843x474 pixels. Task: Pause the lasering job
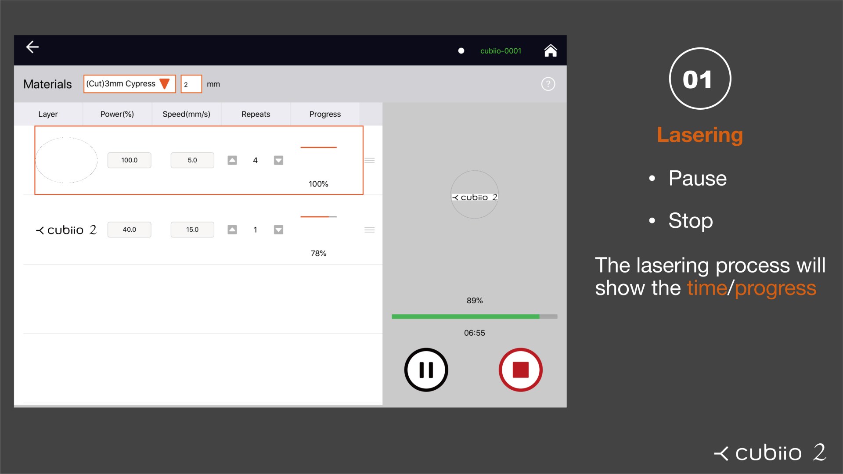tap(425, 370)
